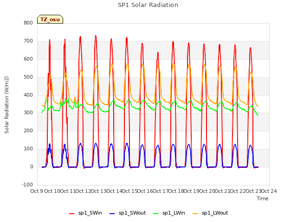Viewport: 297px width, 222px height.
Task: Toggle the sp1_LWout legend entry
Action: click(210, 213)
